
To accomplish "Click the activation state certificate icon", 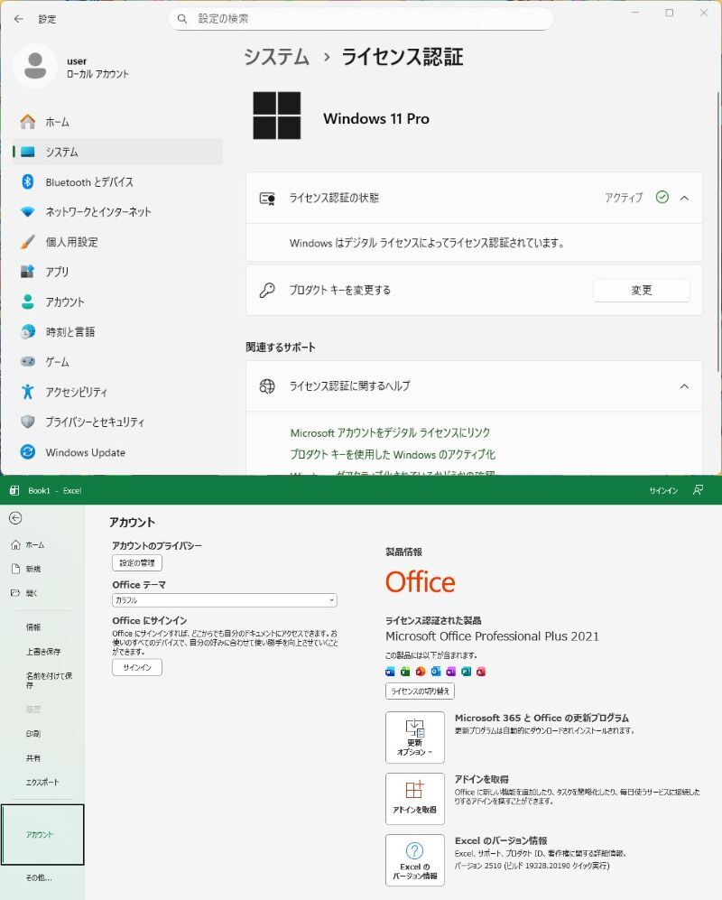I will (267, 199).
